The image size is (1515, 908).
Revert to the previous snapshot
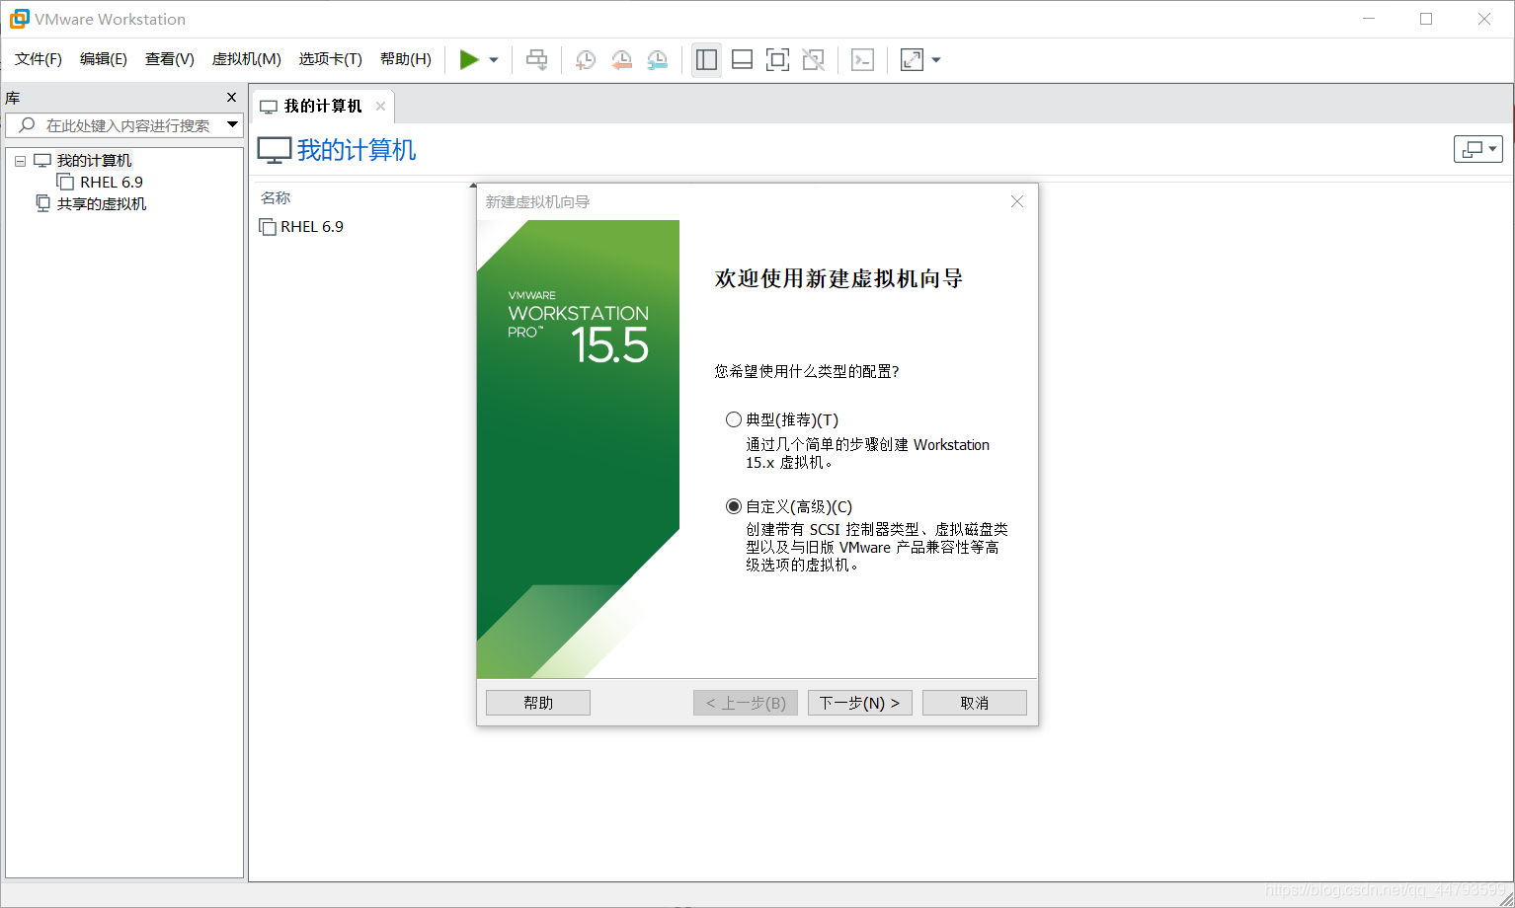click(621, 59)
